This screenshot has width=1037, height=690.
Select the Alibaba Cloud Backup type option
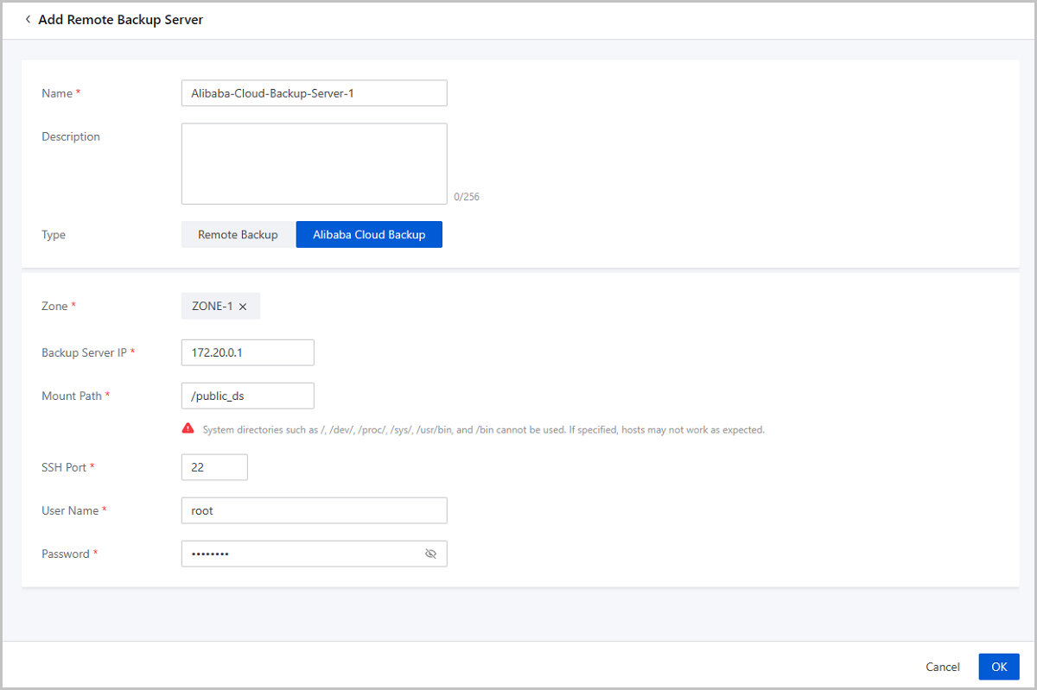tap(369, 234)
